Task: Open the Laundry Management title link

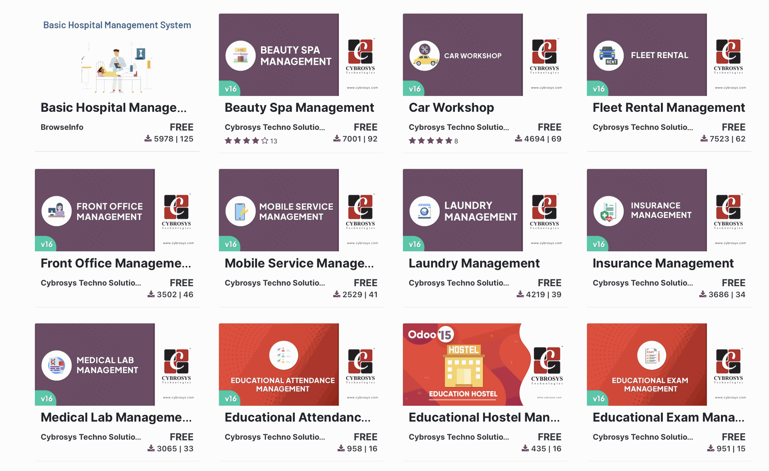Action: [x=474, y=263]
